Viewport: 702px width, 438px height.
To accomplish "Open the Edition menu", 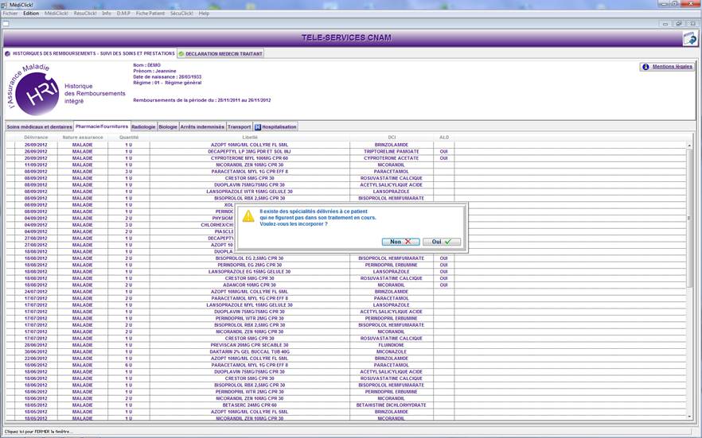I will (x=31, y=14).
